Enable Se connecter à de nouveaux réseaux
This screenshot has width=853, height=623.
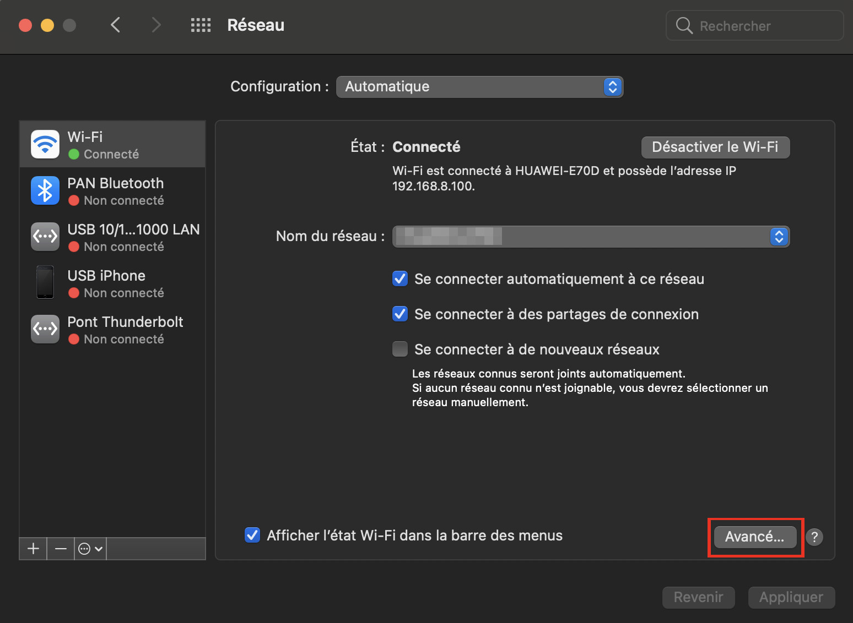[x=400, y=349]
